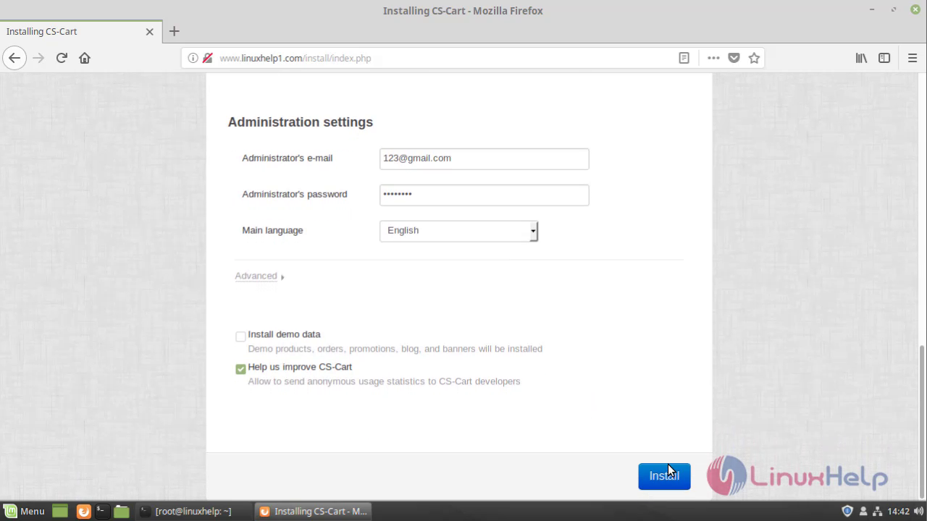
Task: Click the Administrator's e-mail label
Action: pyautogui.click(x=288, y=158)
